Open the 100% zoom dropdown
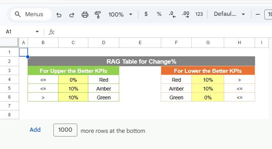Image resolution: width=272 pixels, height=149 pixels. click(x=120, y=14)
